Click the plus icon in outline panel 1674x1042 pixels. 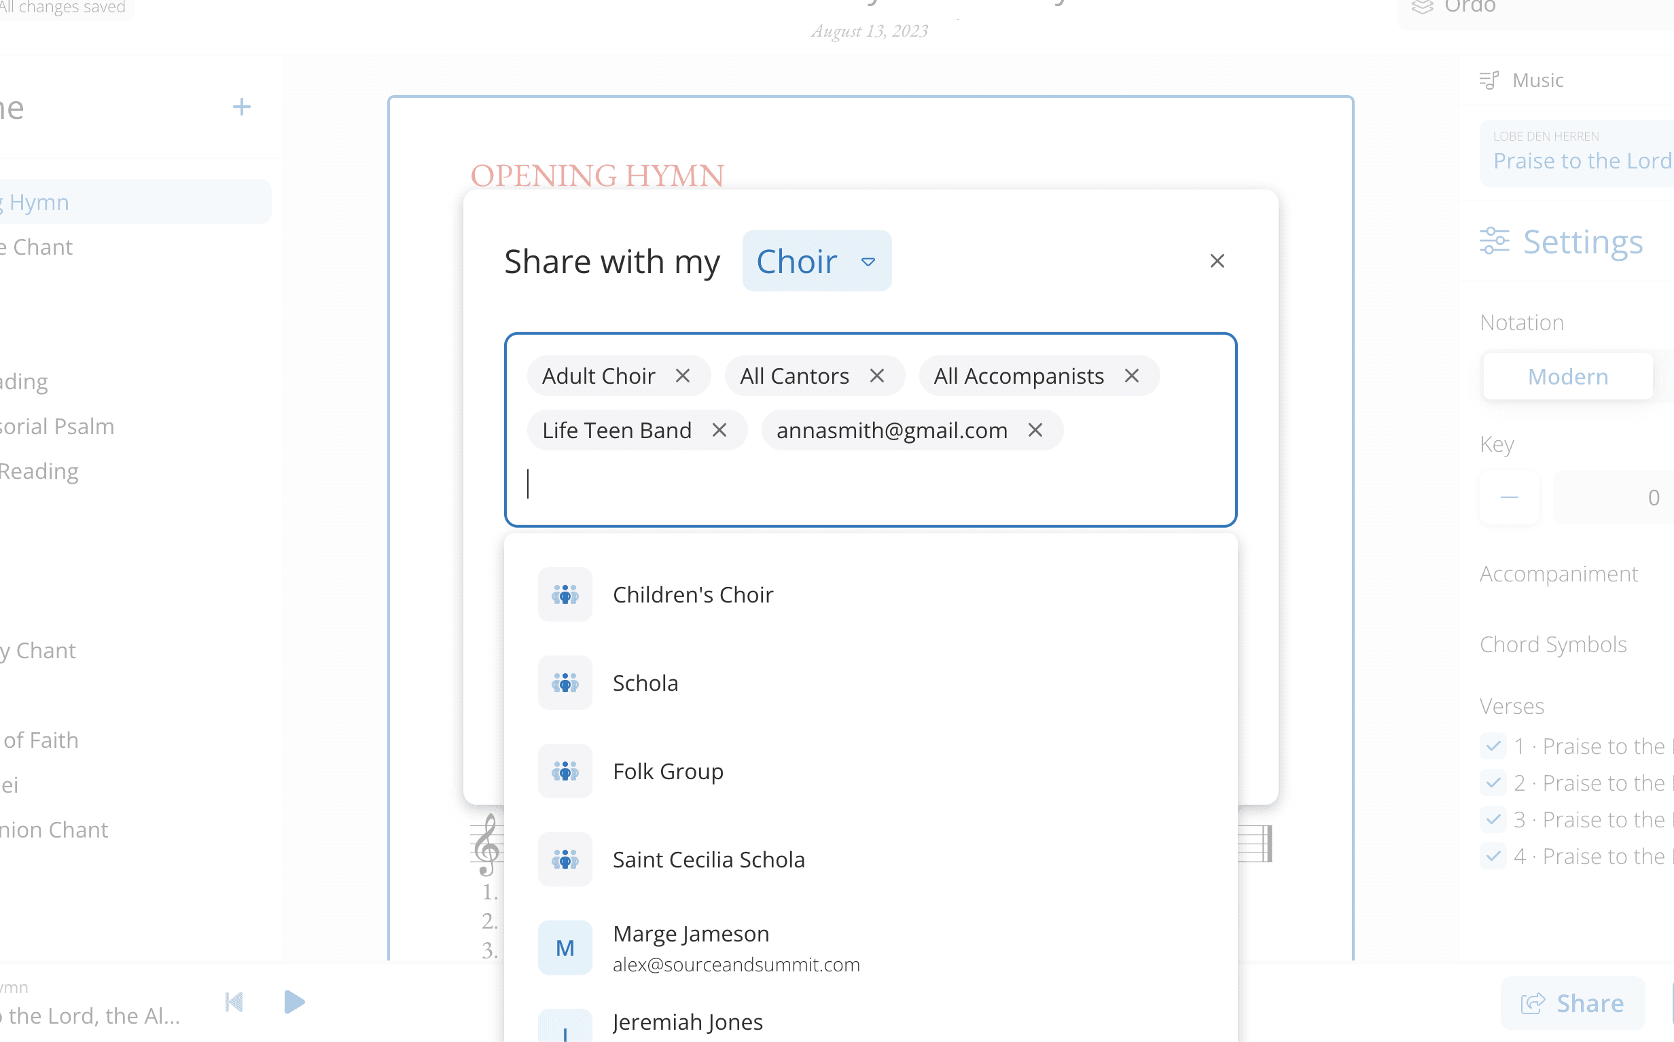click(241, 107)
